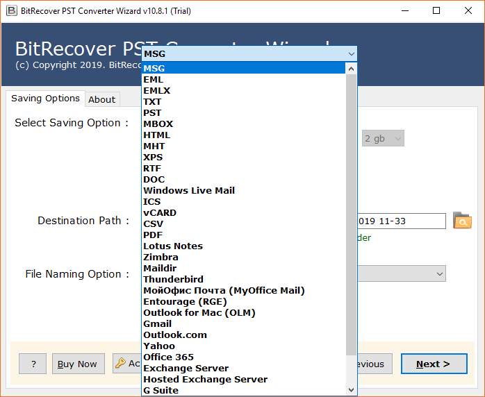Pick XPS in the dropdown list

point(243,158)
